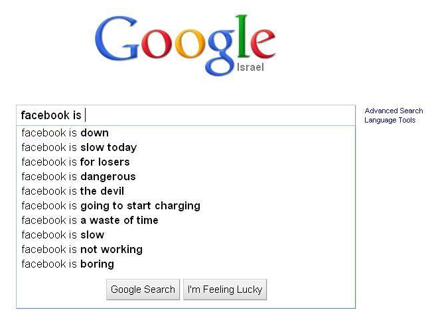
Task: Choose the 'facebook is not working' suggestion
Action: pos(82,249)
